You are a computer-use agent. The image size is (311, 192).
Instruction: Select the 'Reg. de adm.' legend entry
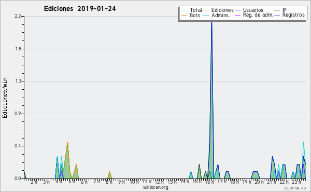[x=254, y=15]
